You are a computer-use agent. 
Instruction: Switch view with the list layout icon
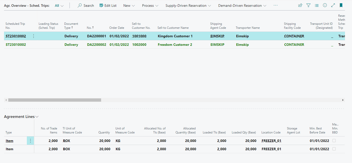(x=317, y=5)
